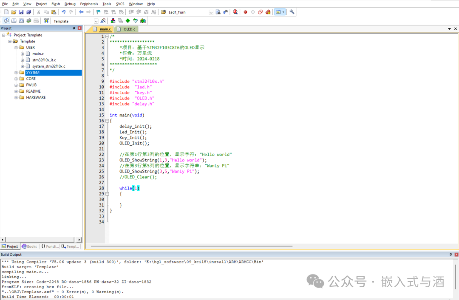Screen dimensions: 459x300
Task: Kill all breakpoints in program
Action: click(267, 12)
